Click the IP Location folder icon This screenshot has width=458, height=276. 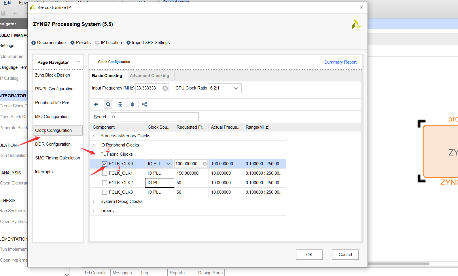tap(97, 43)
